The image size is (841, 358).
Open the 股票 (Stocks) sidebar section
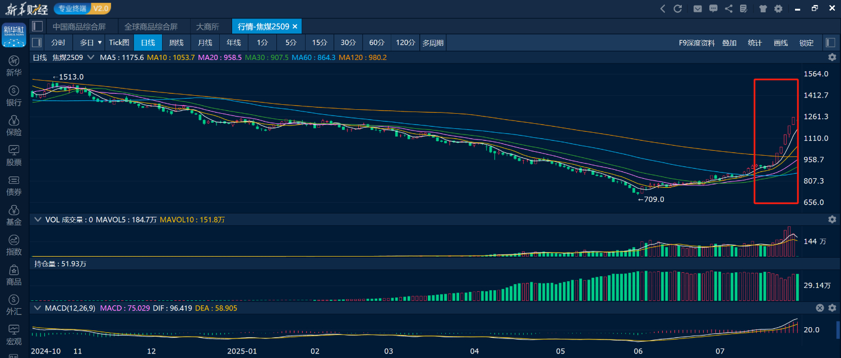click(14, 155)
